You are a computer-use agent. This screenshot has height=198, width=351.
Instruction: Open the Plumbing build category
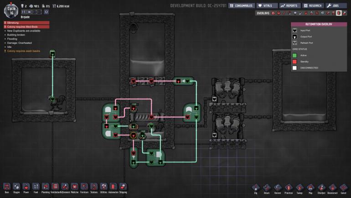[46, 187]
